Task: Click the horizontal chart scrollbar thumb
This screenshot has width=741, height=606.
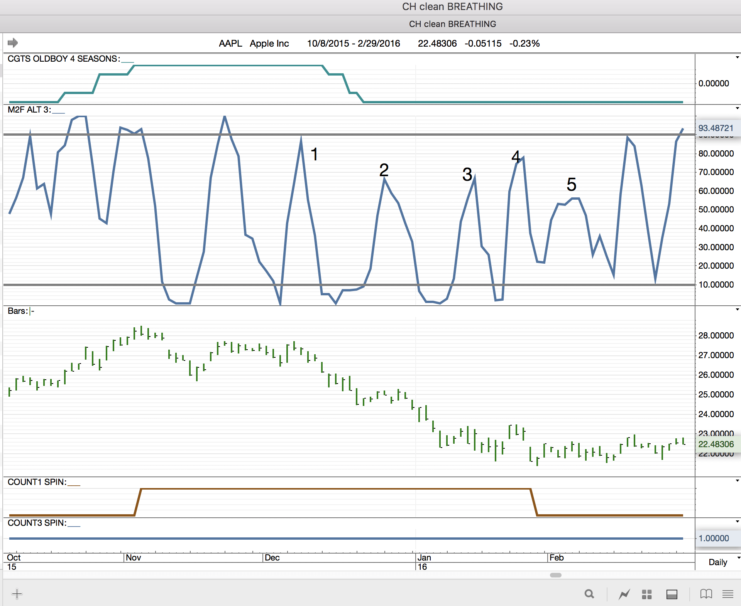Action: click(x=555, y=575)
